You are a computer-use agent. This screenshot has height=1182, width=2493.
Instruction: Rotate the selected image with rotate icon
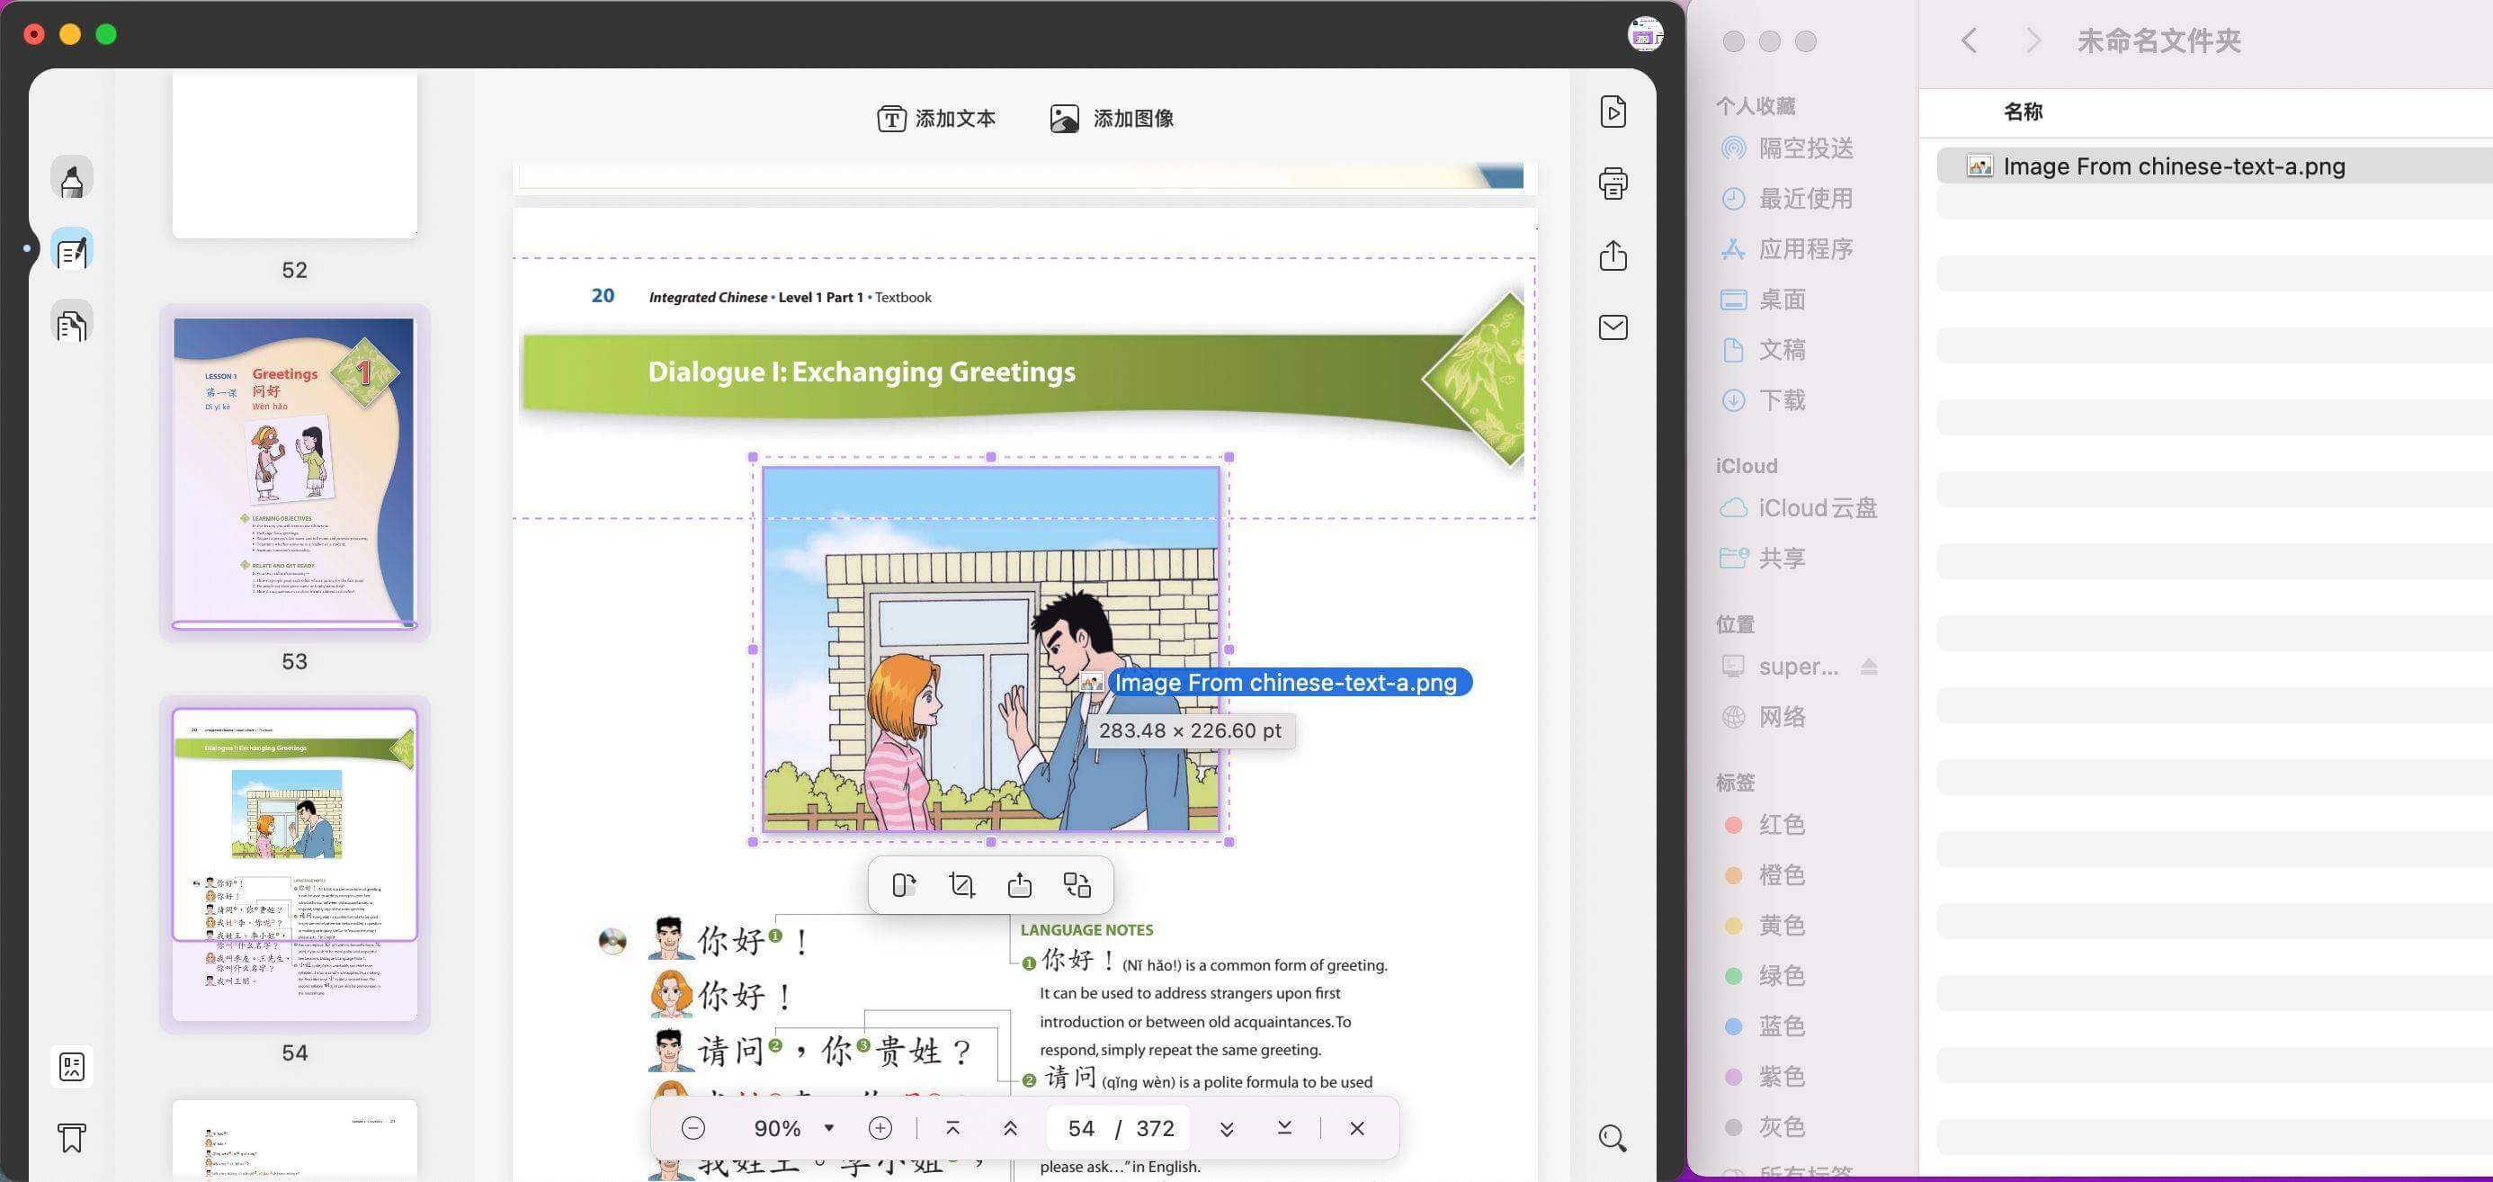click(x=904, y=885)
